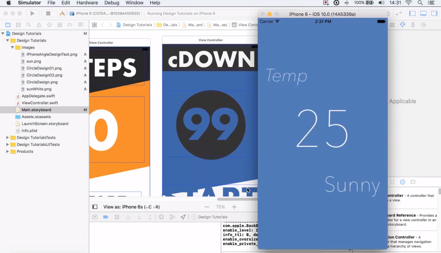Click the 99 circle in storyboard view controller

[211, 125]
